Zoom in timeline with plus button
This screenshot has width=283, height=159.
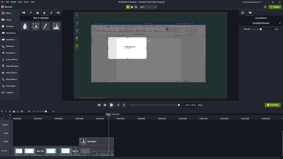click(x=53, y=111)
